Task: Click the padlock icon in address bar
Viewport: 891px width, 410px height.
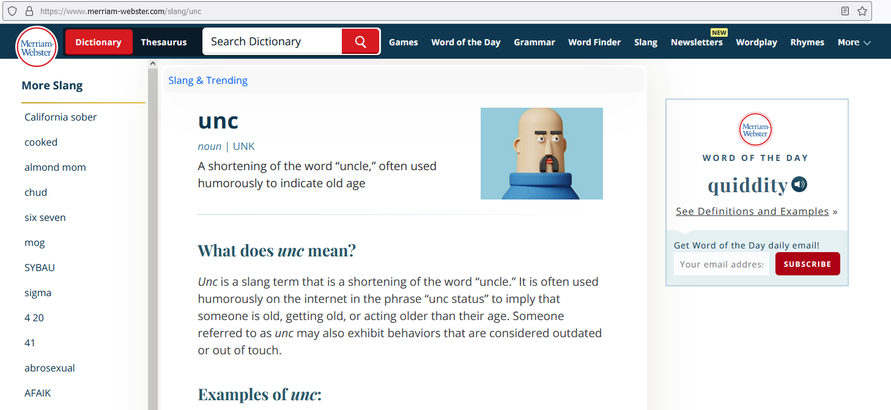Action: click(x=29, y=11)
